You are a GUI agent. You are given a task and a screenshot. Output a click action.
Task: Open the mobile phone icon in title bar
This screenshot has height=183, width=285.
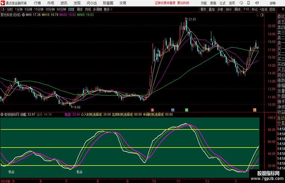pos(249,3)
